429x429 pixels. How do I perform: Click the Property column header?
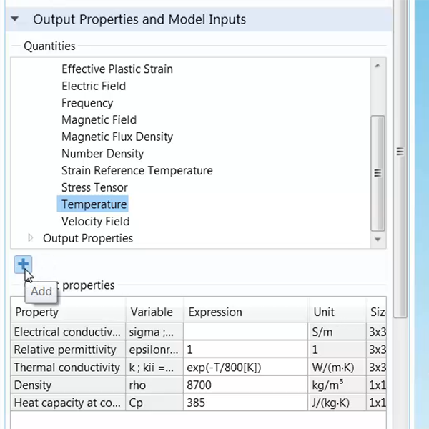(37, 312)
